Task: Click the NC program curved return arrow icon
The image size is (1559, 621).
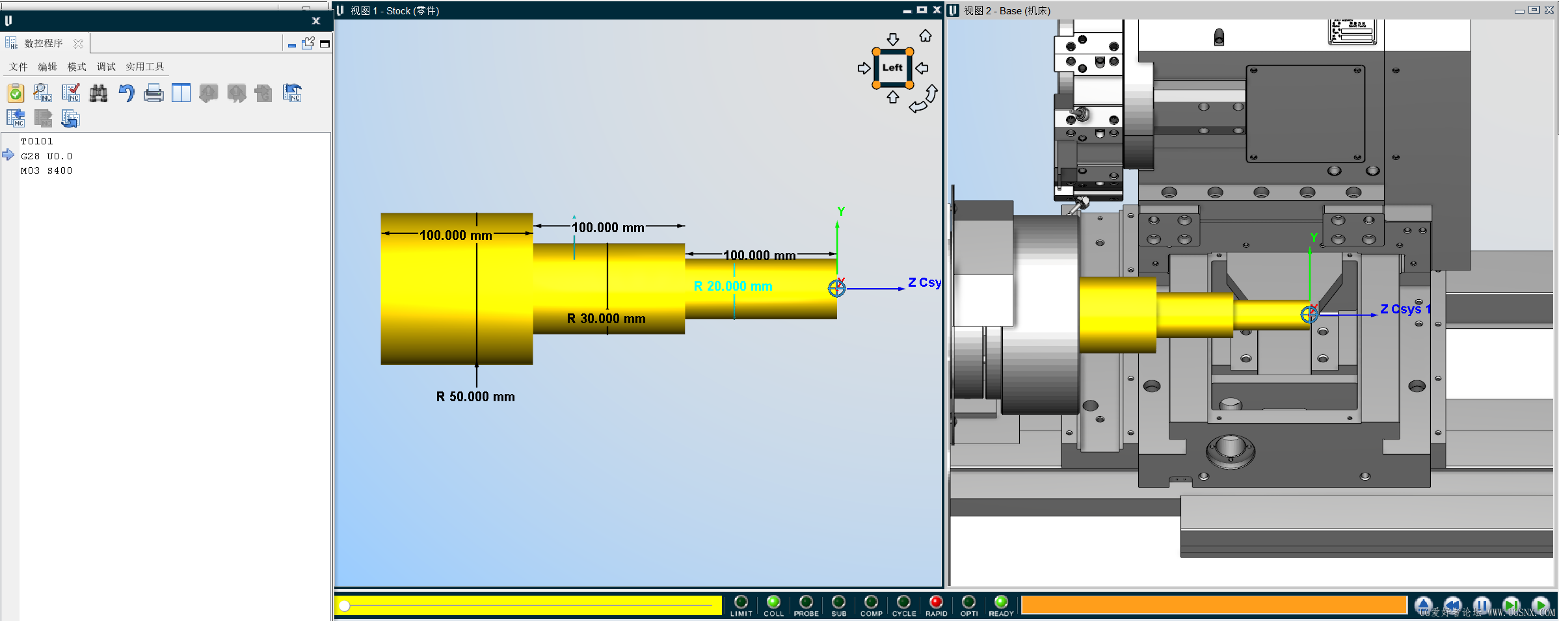Action: point(292,94)
